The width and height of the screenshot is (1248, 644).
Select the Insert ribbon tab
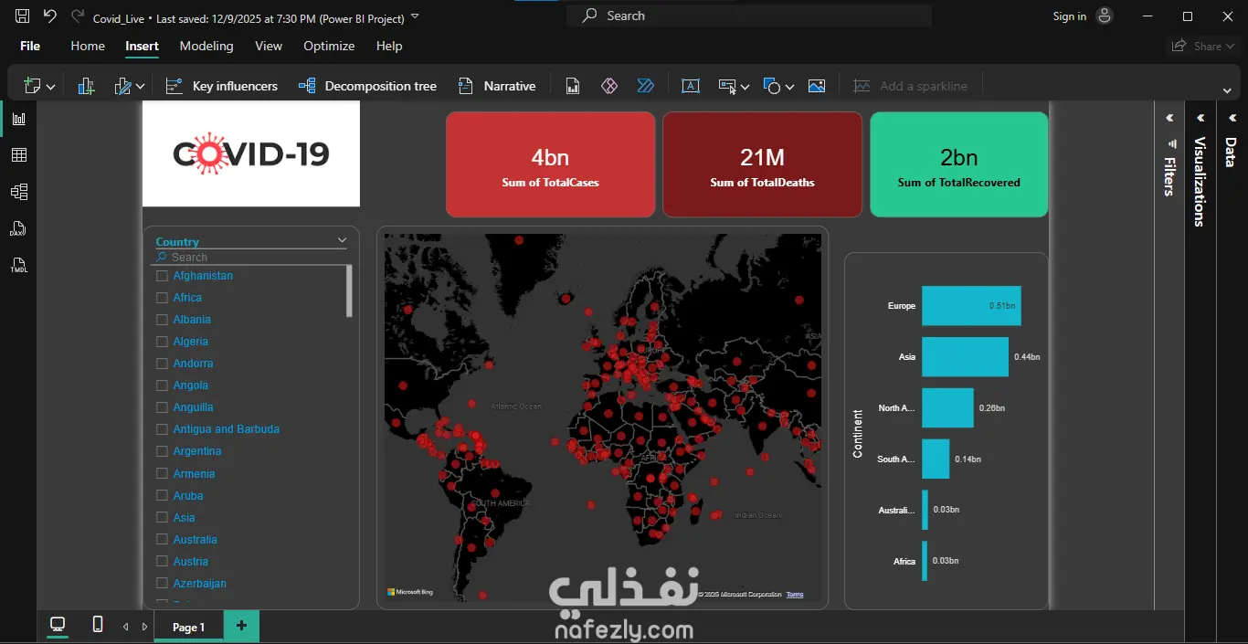pyautogui.click(x=142, y=46)
